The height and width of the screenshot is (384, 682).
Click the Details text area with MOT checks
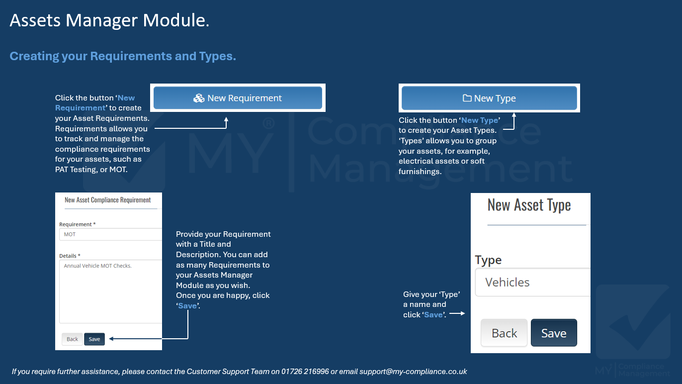tap(110, 291)
